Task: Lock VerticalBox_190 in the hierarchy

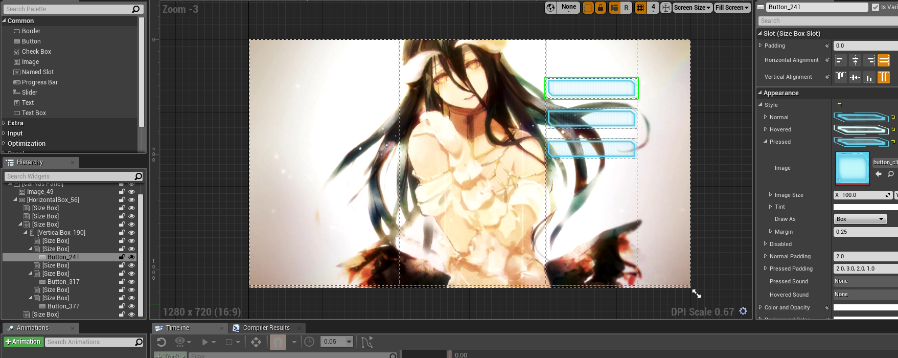Action: pos(122,233)
